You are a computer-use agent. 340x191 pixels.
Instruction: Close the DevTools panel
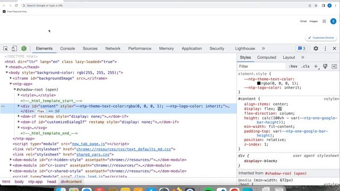pos(334,48)
